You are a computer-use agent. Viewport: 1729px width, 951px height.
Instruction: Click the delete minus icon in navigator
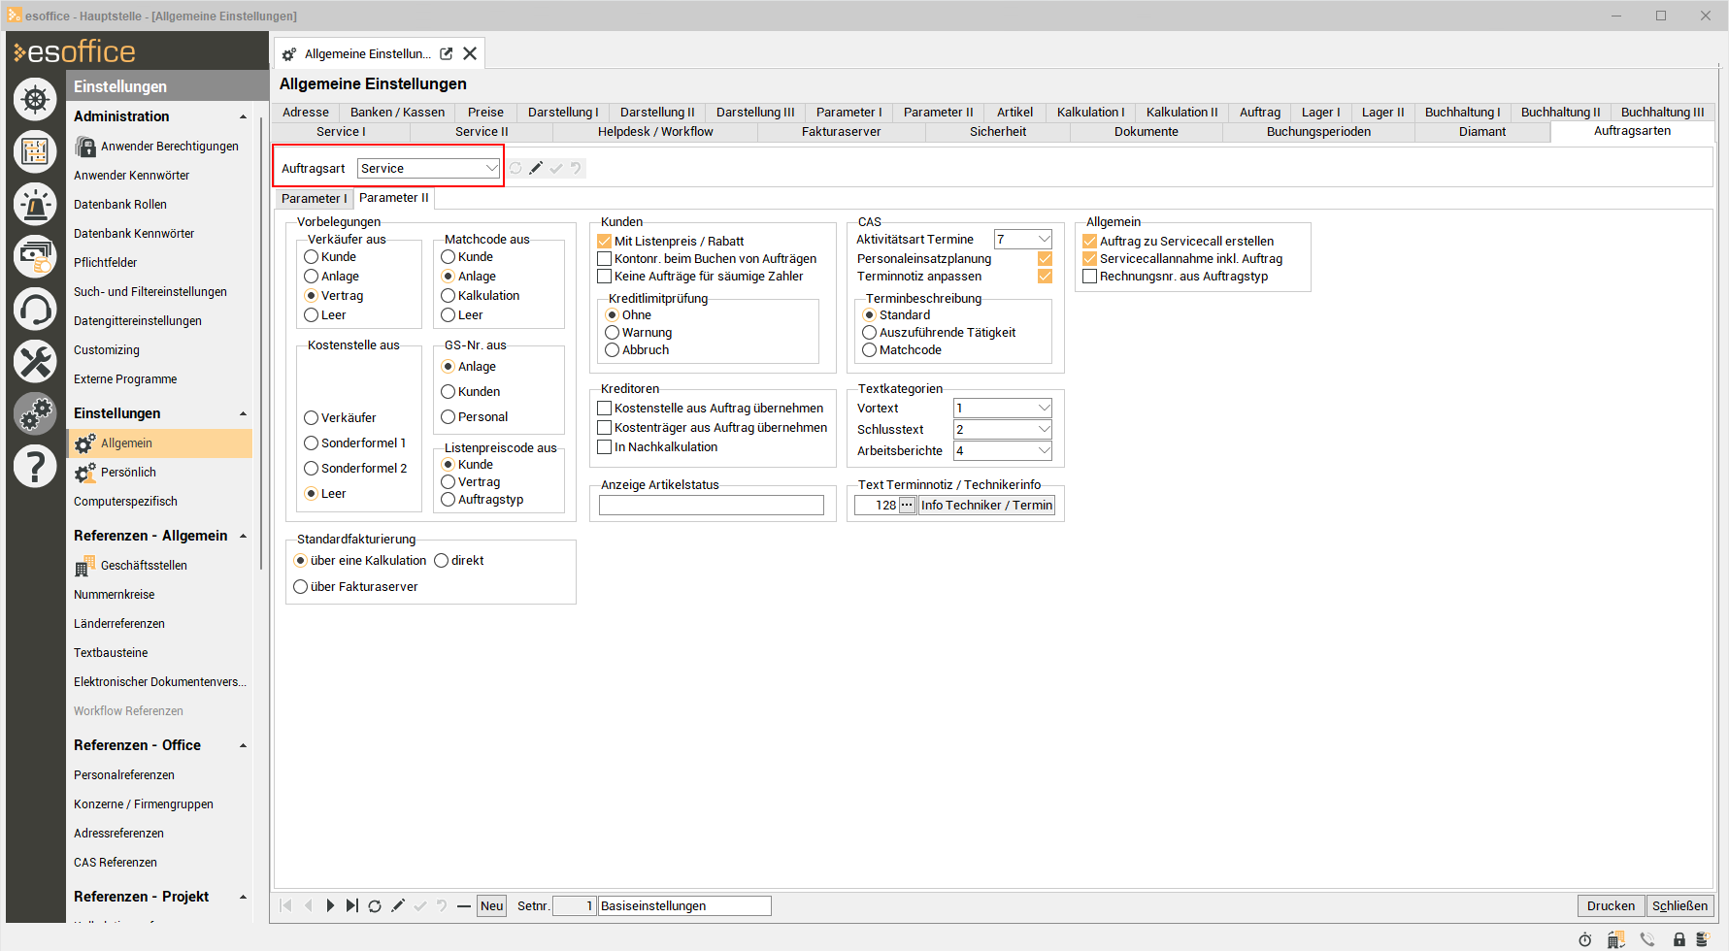tap(464, 905)
